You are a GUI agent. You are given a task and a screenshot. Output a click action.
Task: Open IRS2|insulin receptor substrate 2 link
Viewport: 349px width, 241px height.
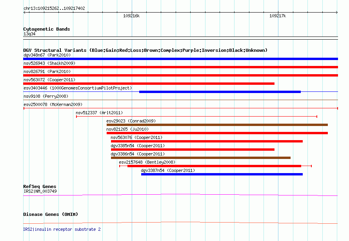pos(62,229)
